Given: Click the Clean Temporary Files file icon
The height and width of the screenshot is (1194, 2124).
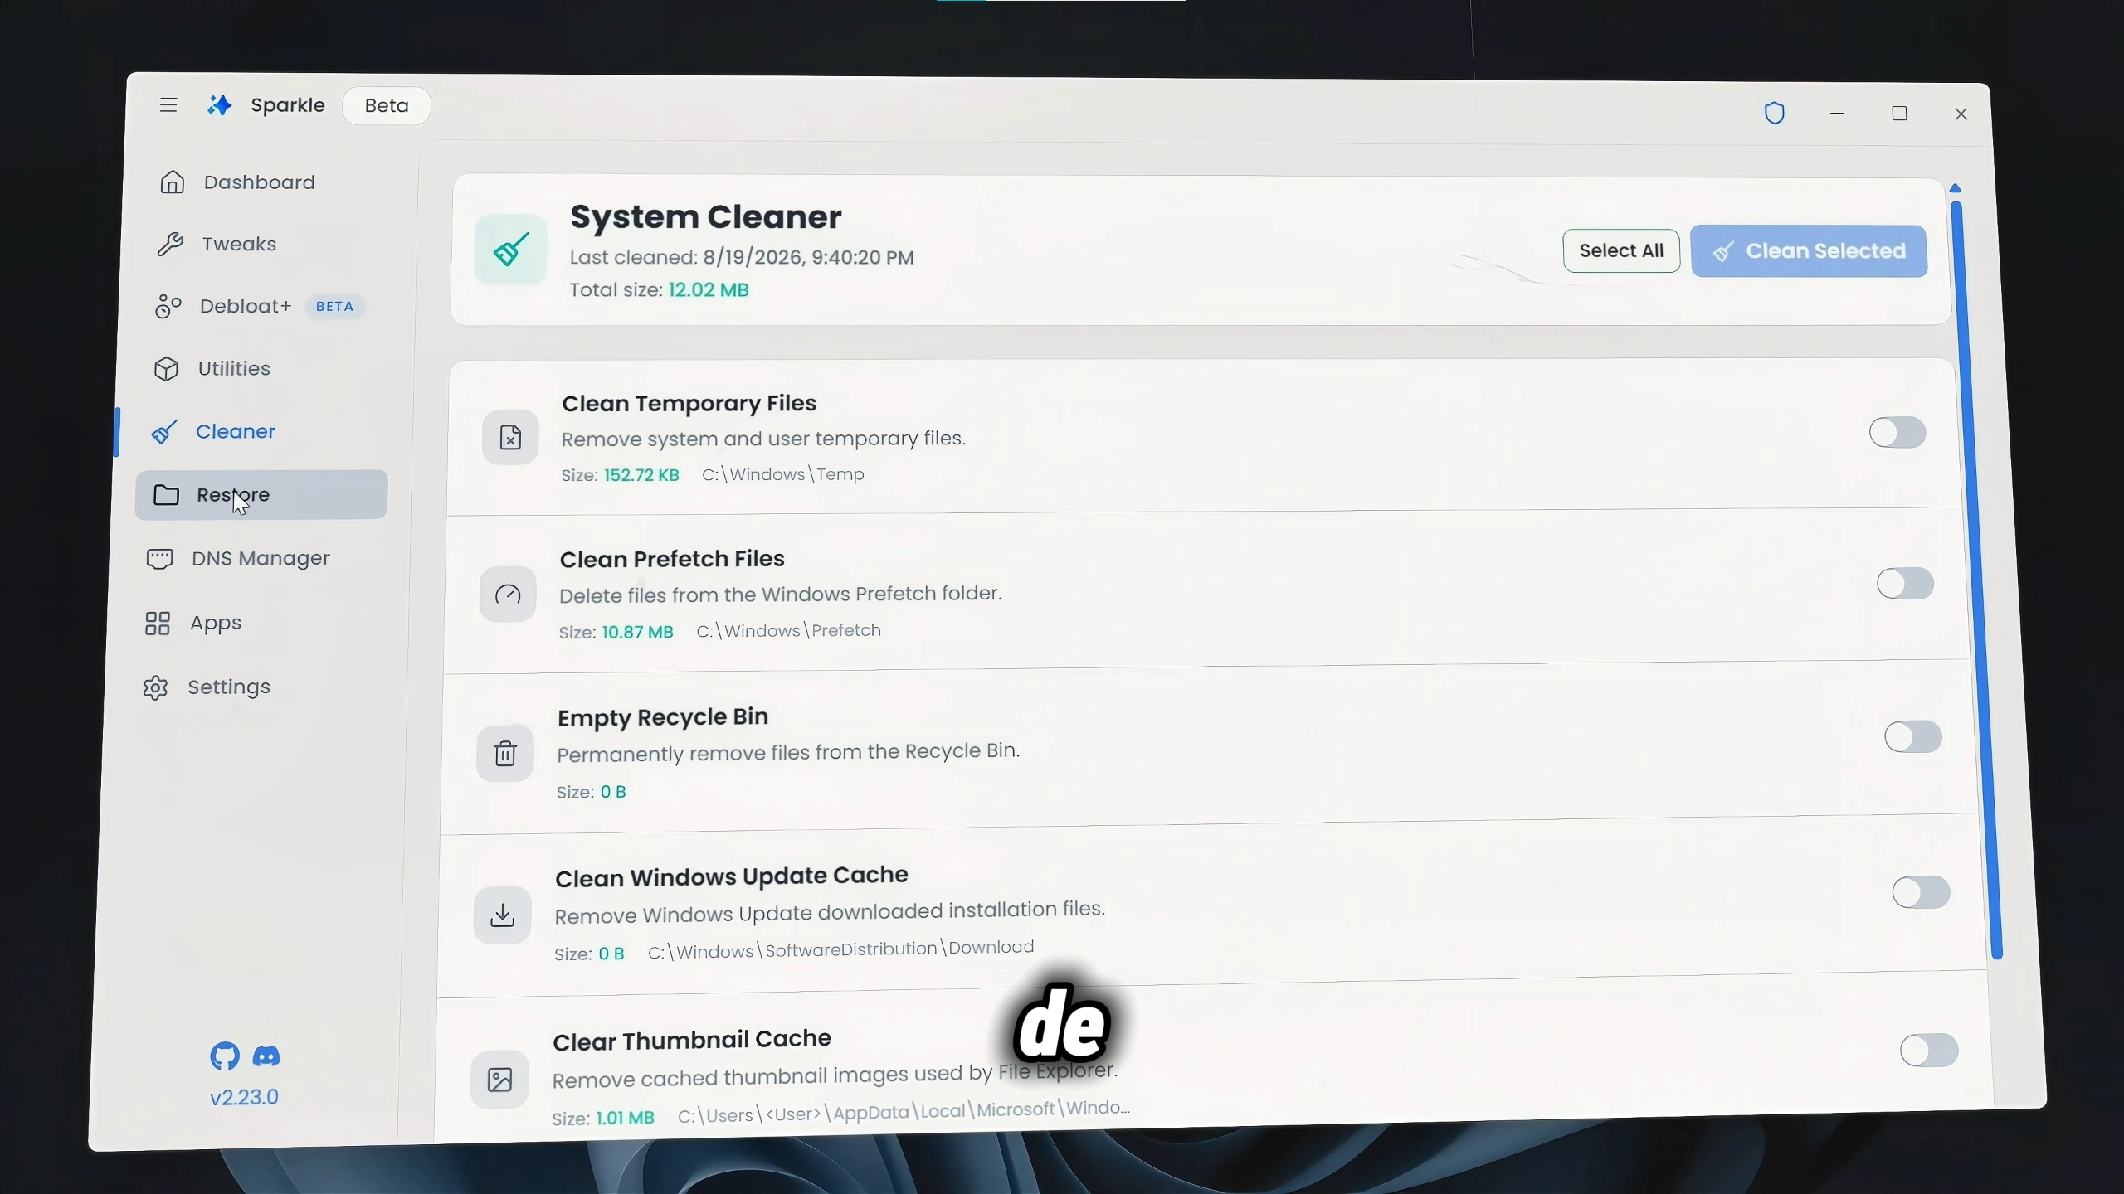Looking at the screenshot, I should pyautogui.click(x=510, y=437).
